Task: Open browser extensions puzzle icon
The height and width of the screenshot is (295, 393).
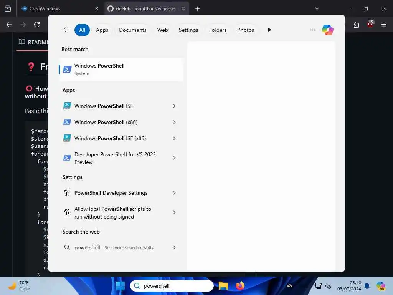Action: [x=356, y=25]
